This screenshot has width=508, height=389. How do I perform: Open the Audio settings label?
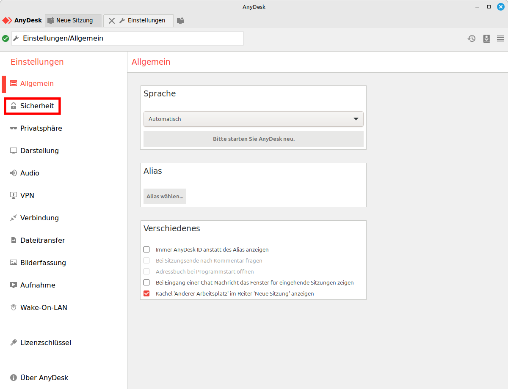(30, 173)
